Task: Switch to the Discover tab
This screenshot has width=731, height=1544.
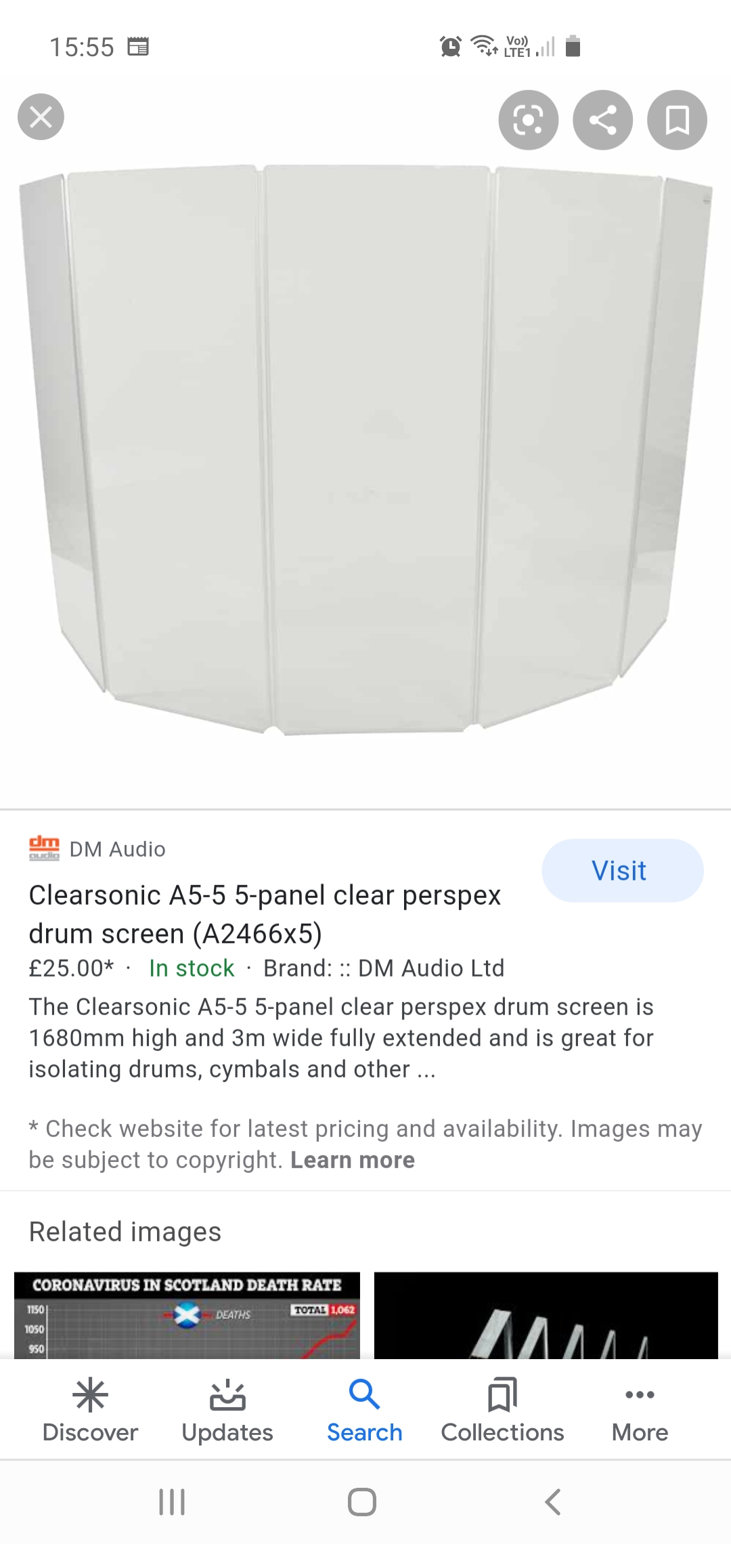Action: (x=90, y=1410)
